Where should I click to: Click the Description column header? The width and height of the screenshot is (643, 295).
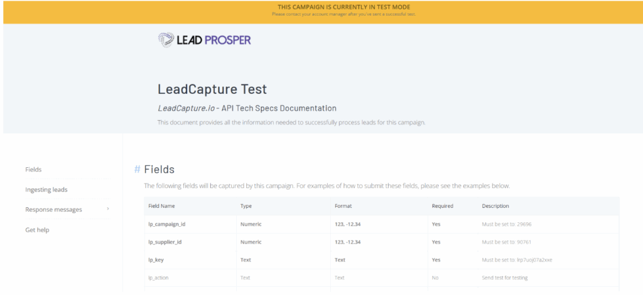tap(495, 205)
